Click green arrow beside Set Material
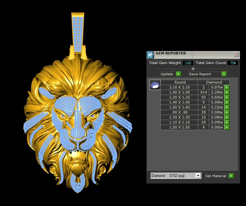This screenshot has width=246, height=206. click(x=231, y=176)
